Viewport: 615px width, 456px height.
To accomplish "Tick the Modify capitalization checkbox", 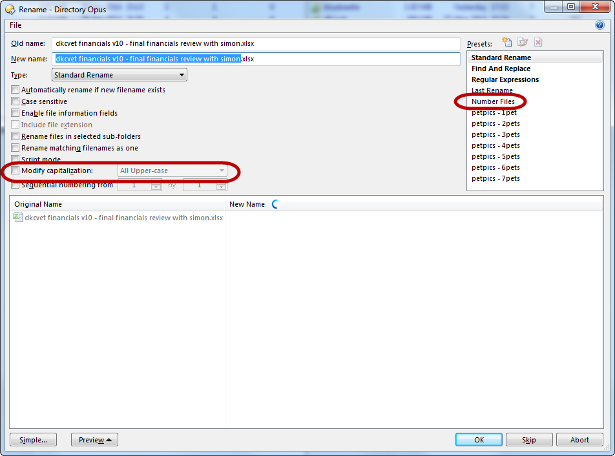I will click(16, 171).
